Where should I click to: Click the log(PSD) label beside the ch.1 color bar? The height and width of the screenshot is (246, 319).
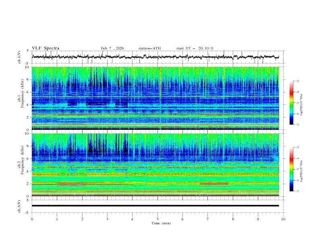click(x=302, y=105)
